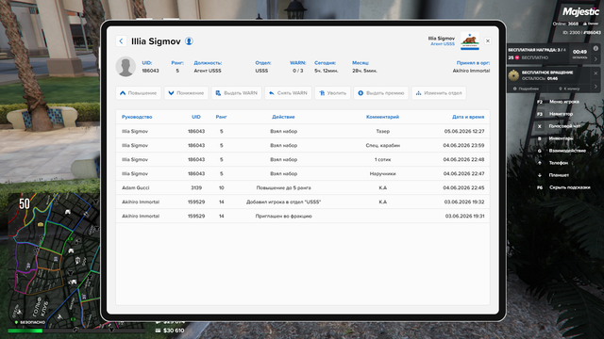Screen dimensions: 604x339
Task: Select the log row with comment Спец. карабин
Action: [303, 145]
